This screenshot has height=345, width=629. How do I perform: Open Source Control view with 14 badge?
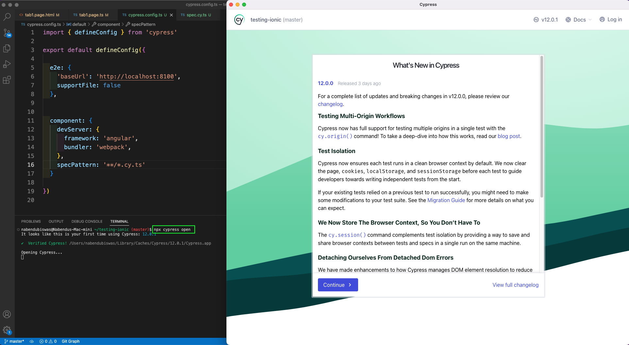click(7, 33)
